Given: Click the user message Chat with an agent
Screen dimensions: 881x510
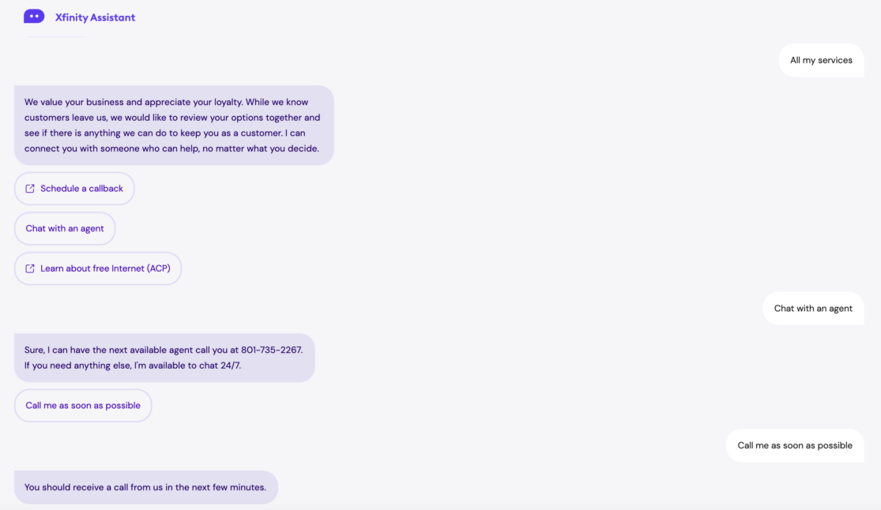Looking at the screenshot, I should click(x=813, y=308).
